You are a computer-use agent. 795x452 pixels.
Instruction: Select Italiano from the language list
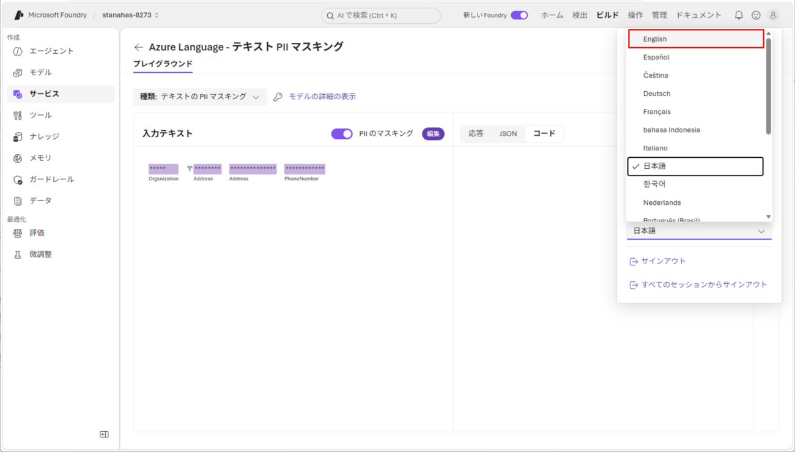click(696, 148)
